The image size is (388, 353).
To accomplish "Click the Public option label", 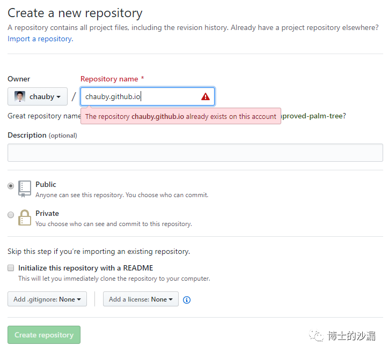I will (x=46, y=184).
